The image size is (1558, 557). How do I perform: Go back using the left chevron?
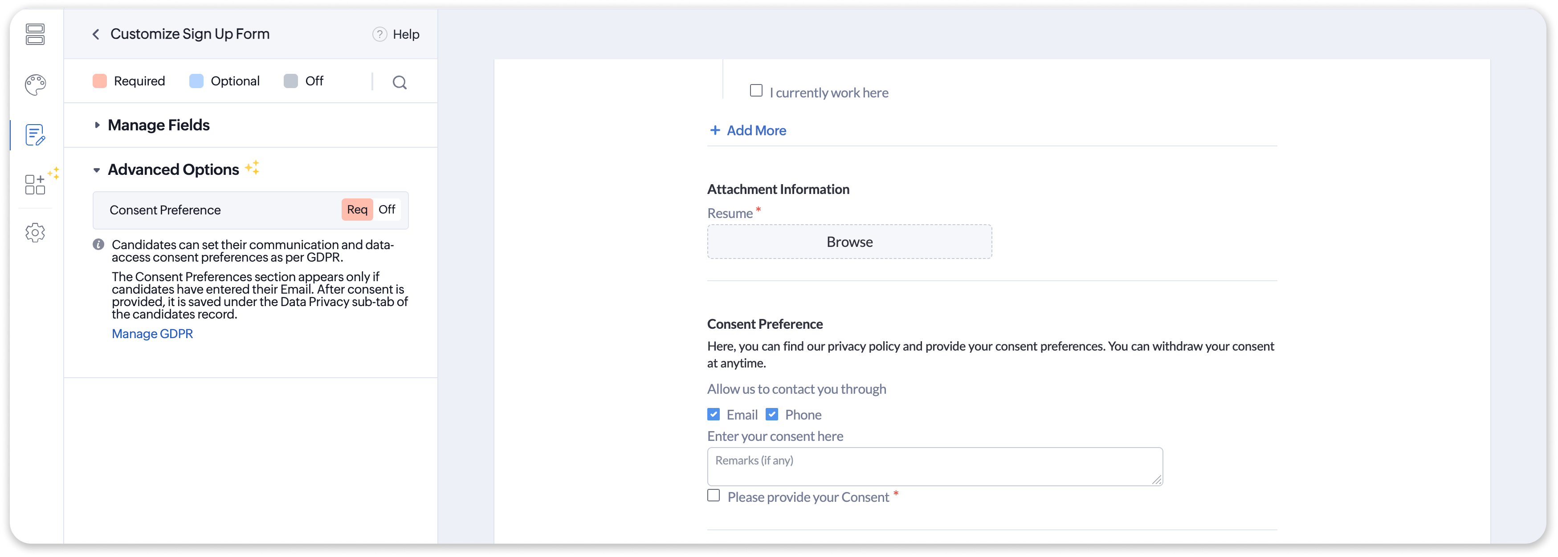[96, 34]
